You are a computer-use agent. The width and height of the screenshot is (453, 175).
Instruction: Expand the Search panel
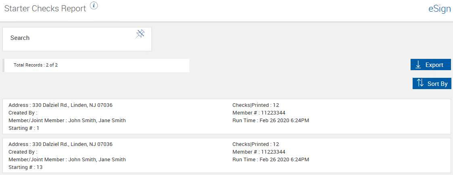(20, 38)
